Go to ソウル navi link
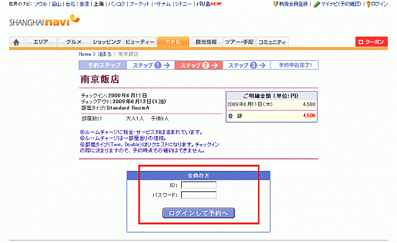Viewport: 397px width, 243px height. click(x=40, y=4)
